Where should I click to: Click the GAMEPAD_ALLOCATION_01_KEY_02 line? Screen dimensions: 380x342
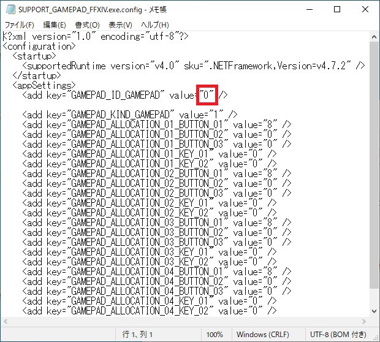(150, 164)
